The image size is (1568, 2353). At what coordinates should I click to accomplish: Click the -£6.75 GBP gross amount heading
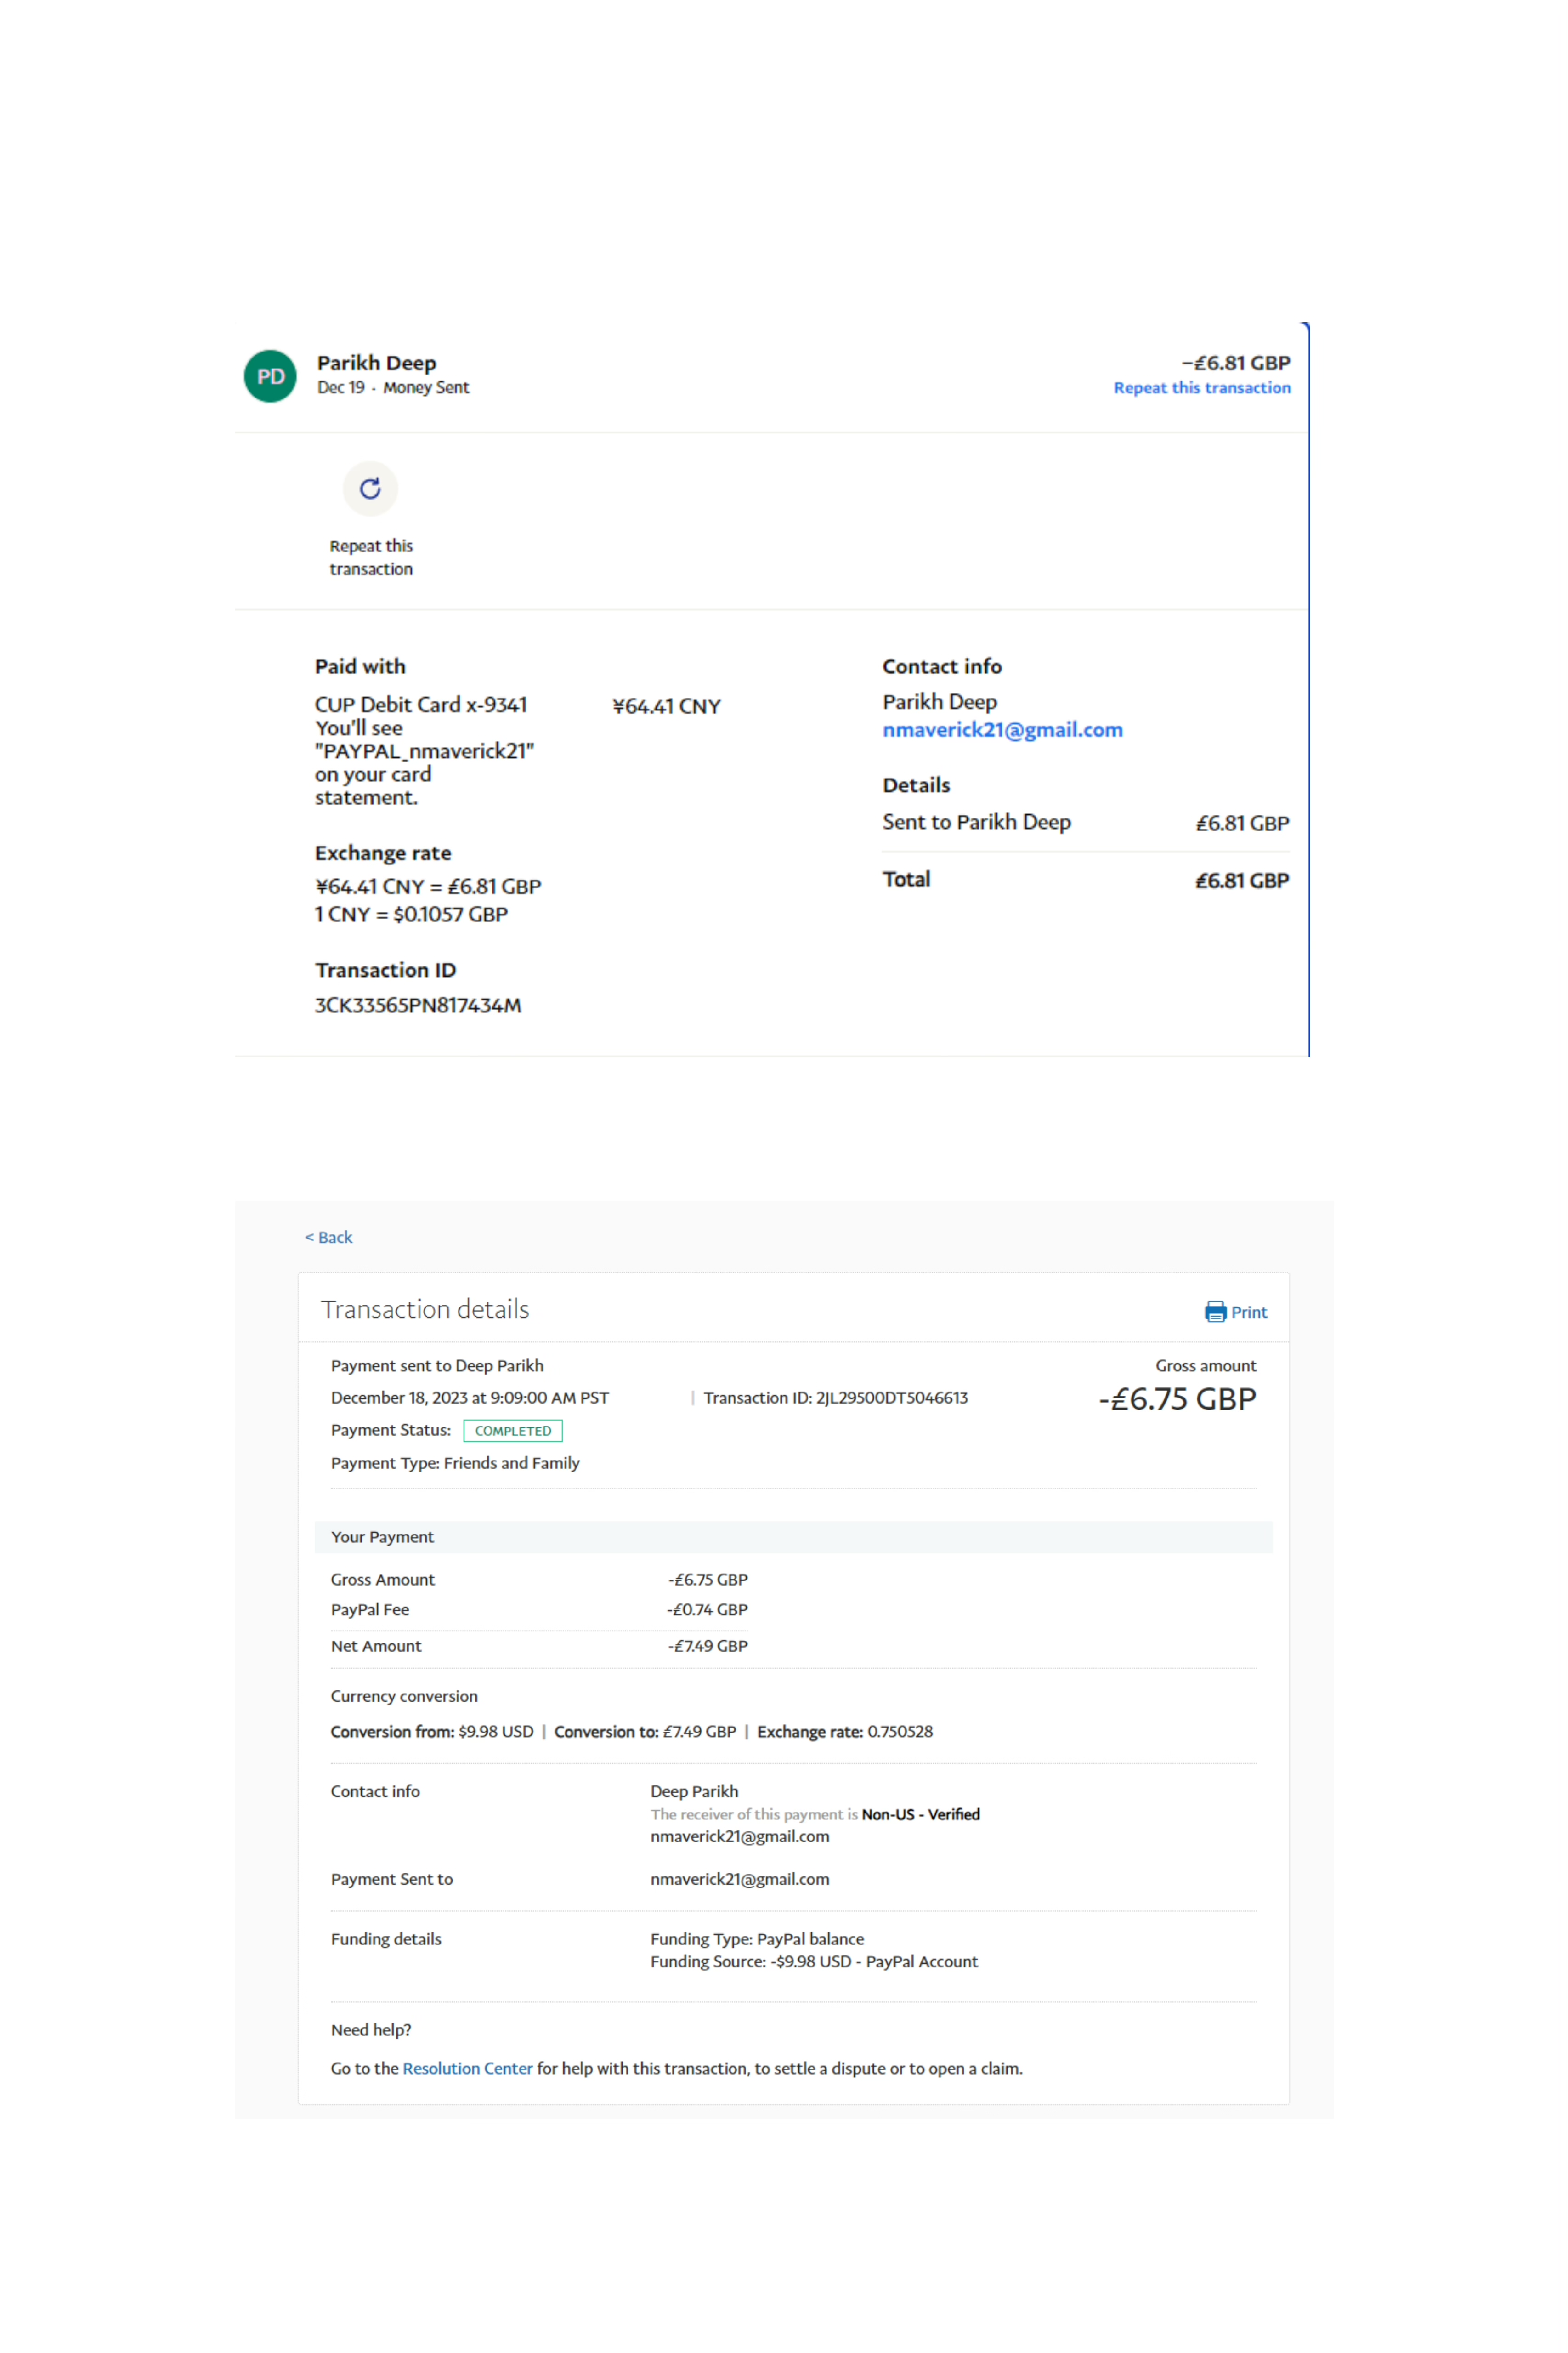1177,1398
